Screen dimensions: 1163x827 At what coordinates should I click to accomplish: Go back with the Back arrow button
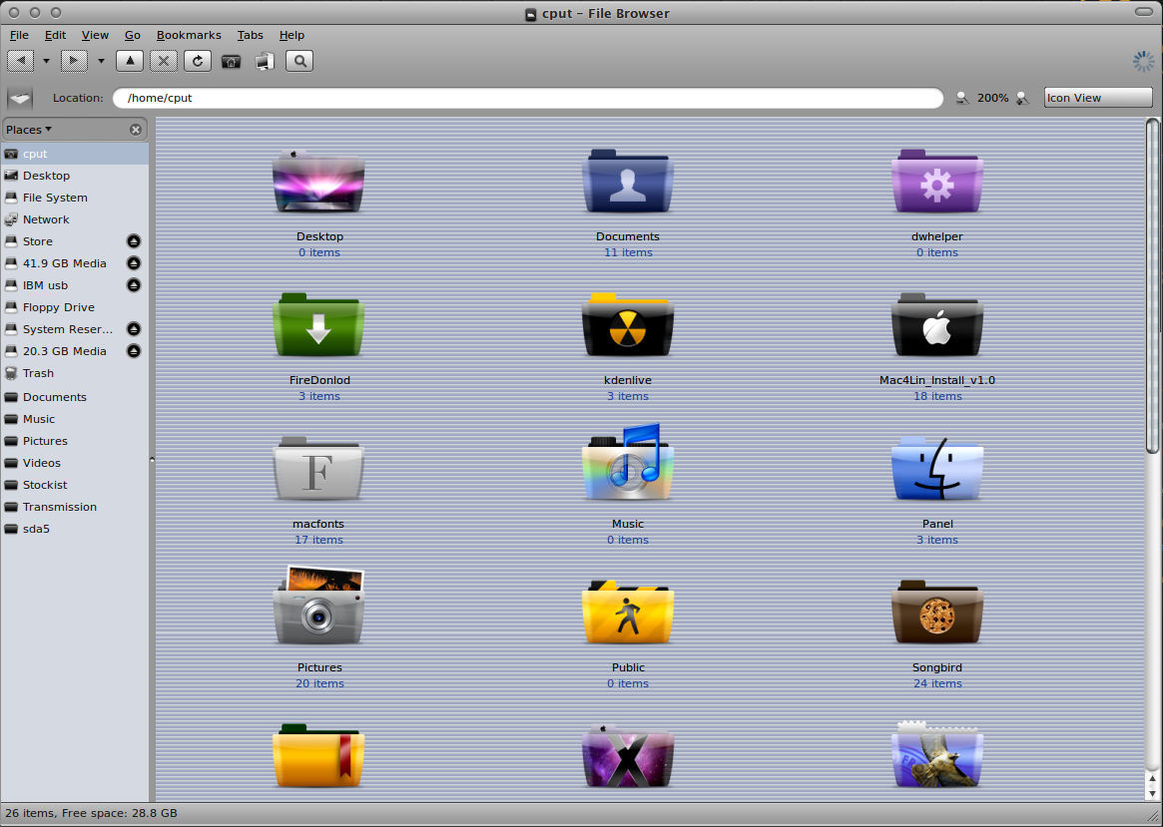[x=20, y=61]
